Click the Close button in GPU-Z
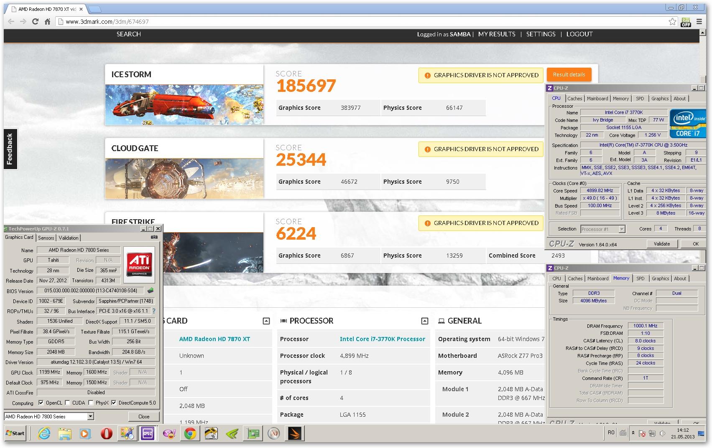712x448 pixels. tap(144, 416)
